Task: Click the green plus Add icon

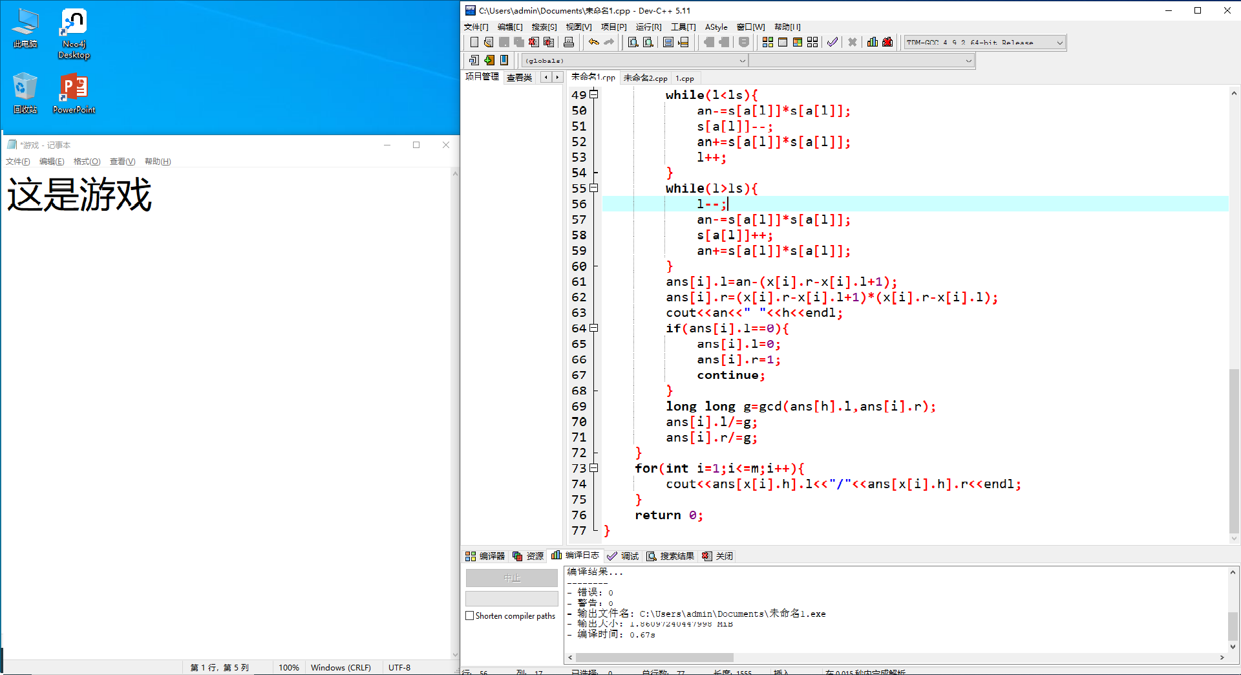Action: (x=489, y=60)
